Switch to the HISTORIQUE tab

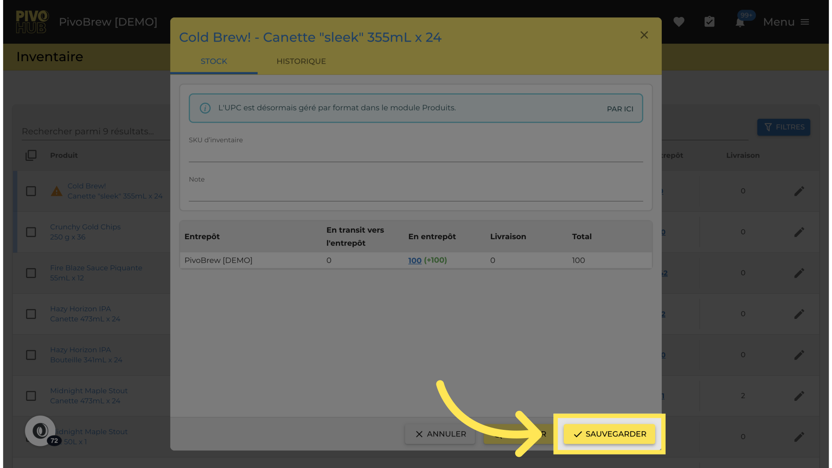click(301, 61)
